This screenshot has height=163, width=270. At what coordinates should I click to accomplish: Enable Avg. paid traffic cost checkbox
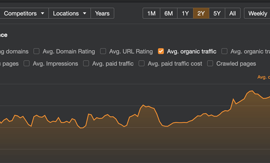[x=142, y=63]
